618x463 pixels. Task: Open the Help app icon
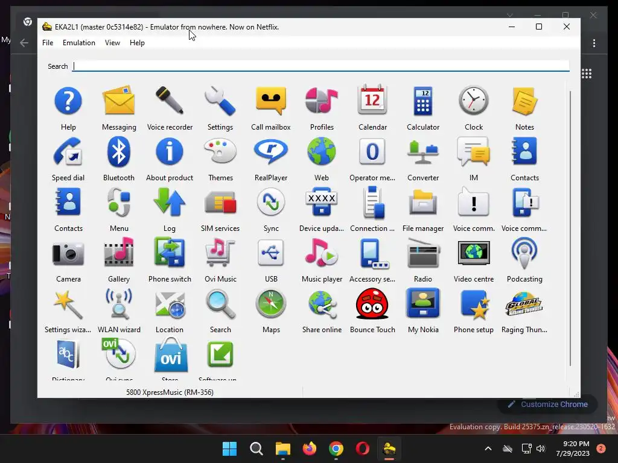[x=68, y=101]
